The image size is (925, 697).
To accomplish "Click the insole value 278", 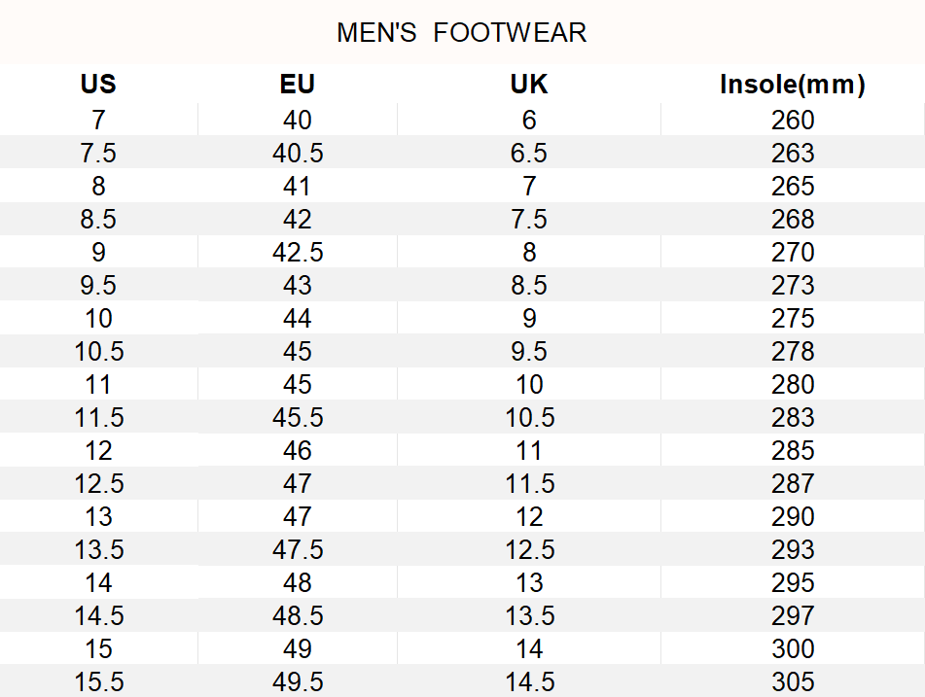I will pyautogui.click(x=793, y=351).
